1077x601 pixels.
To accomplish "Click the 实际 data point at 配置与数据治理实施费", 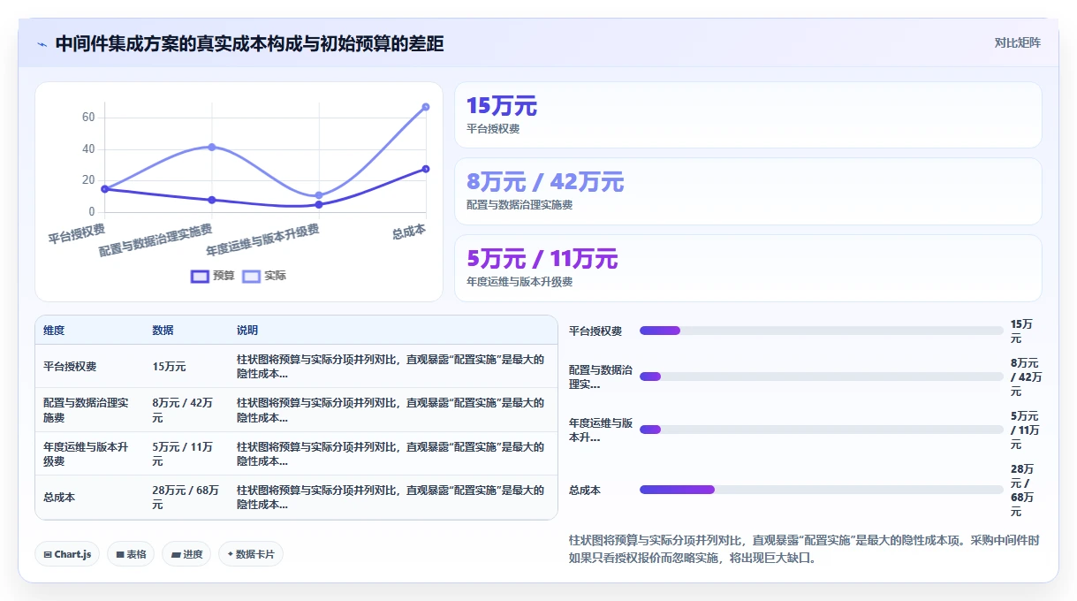I will coord(212,147).
